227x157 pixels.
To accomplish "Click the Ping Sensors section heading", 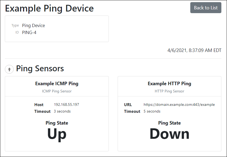I will point(40,69).
